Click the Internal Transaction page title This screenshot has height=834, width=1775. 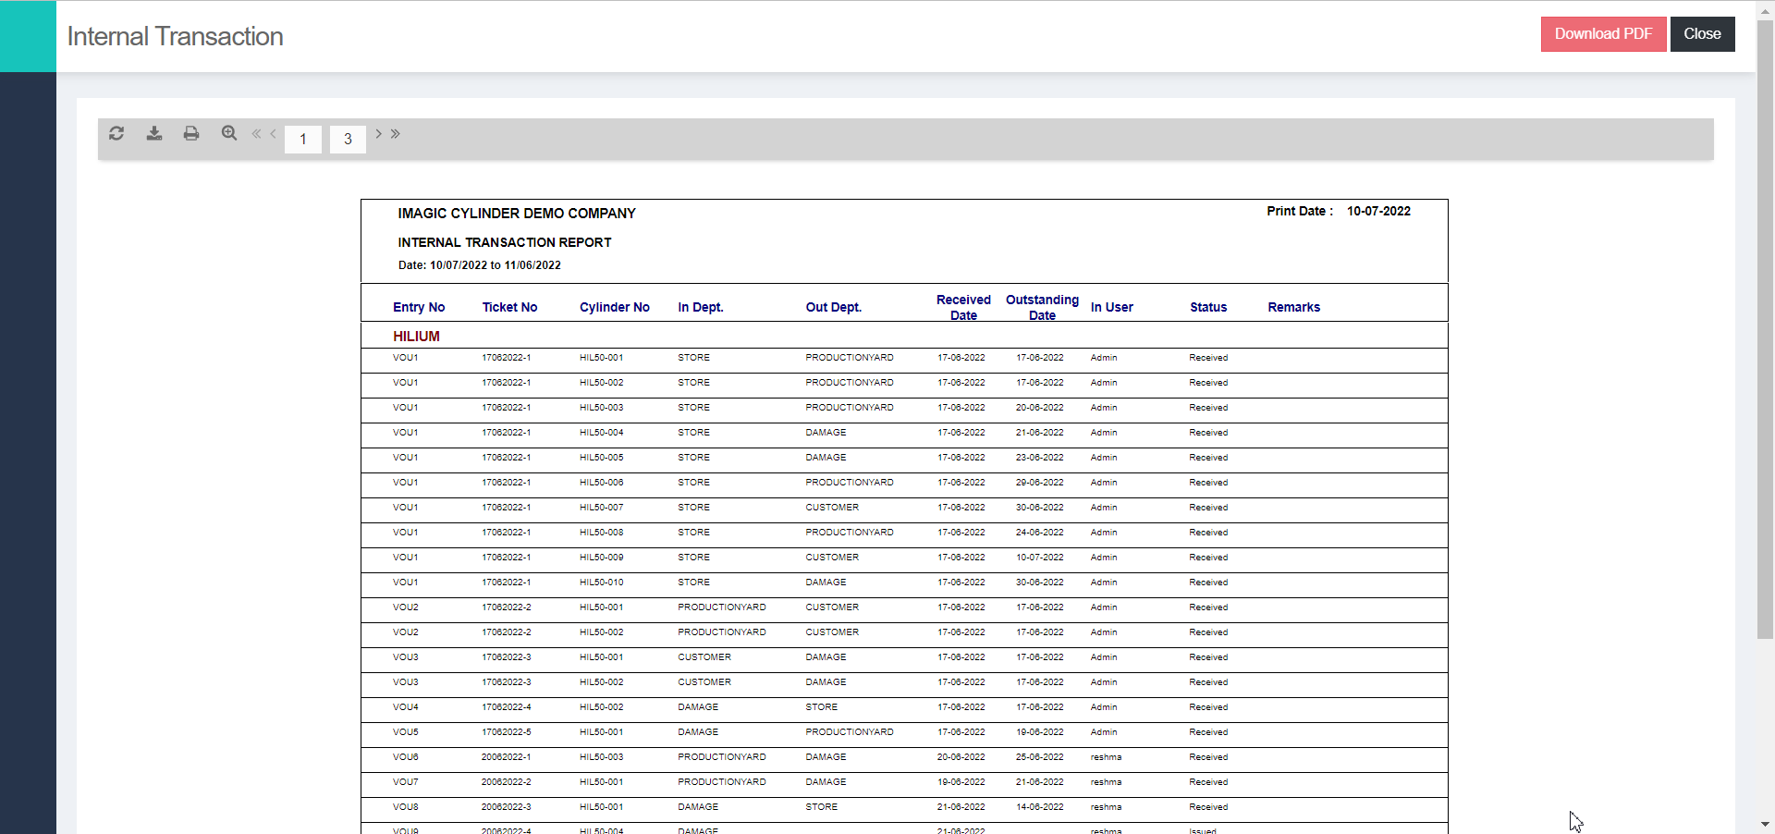tap(175, 36)
